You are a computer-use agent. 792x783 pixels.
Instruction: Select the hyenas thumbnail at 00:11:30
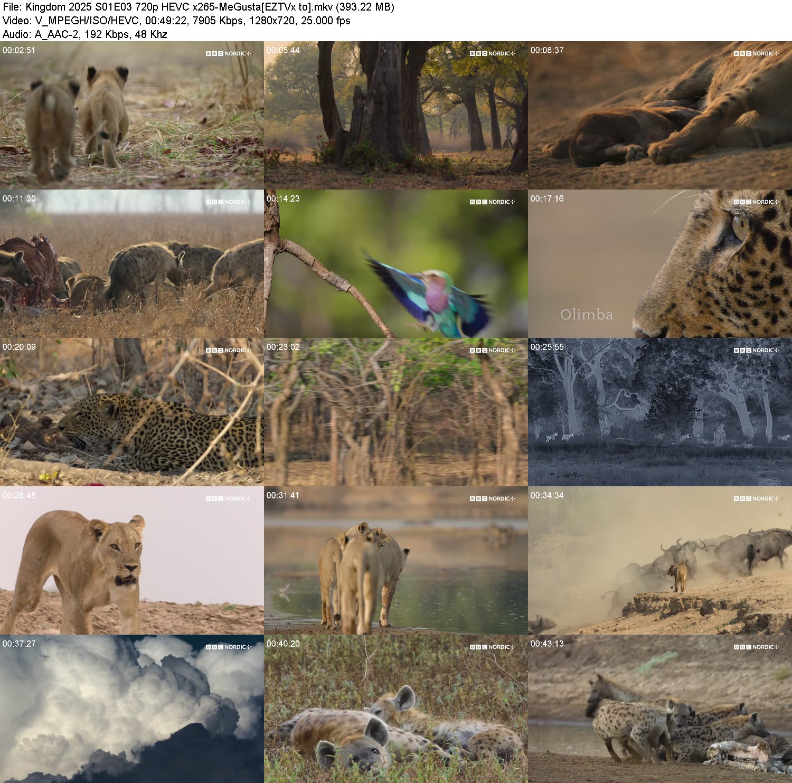click(131, 263)
